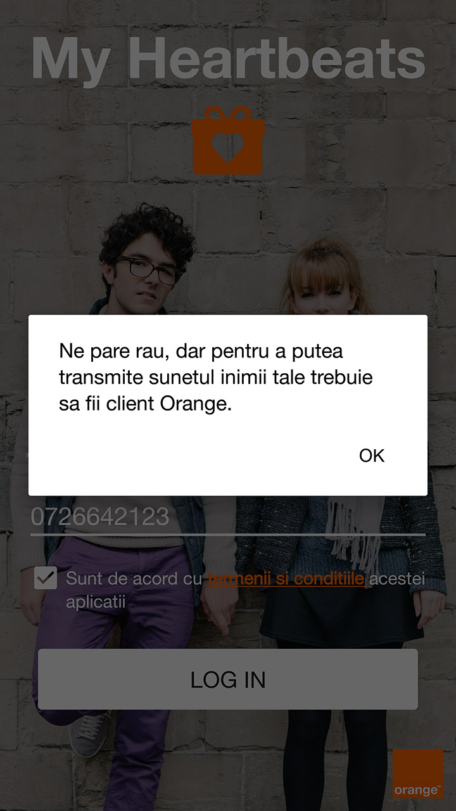Tap the 'Sunt de acord cu' checkbox label
Screen dimensions: 456x811
134,578
